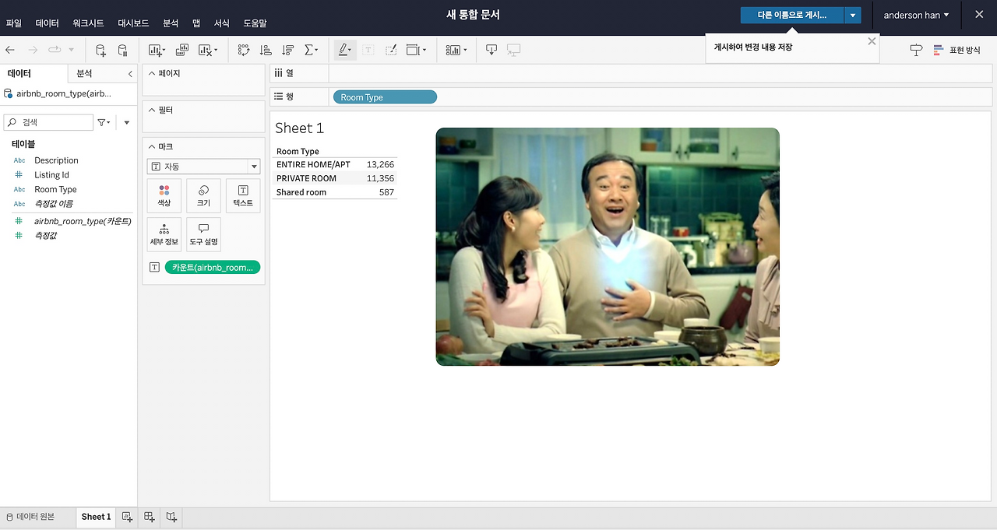Screen dimensions: 997x530
Task: Switch to the 분석 pane tab
Action: 84,73
